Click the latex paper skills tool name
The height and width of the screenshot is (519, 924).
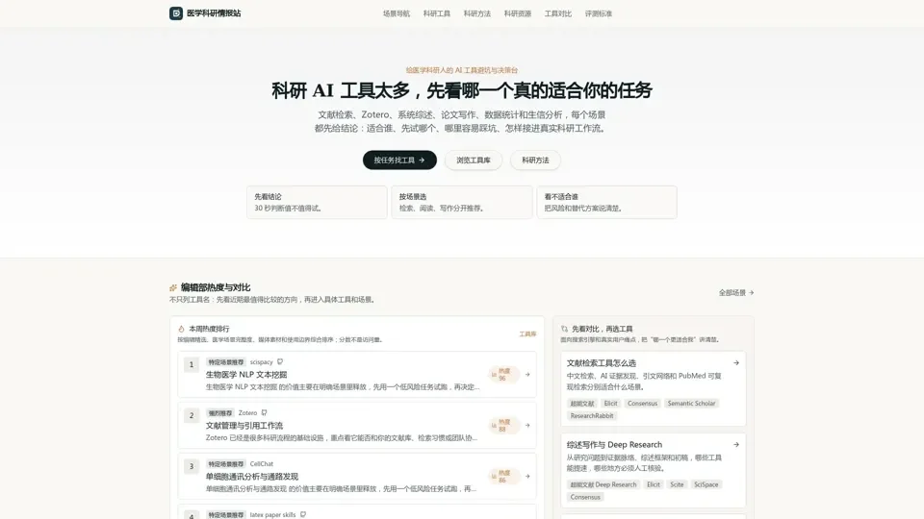pos(272,515)
